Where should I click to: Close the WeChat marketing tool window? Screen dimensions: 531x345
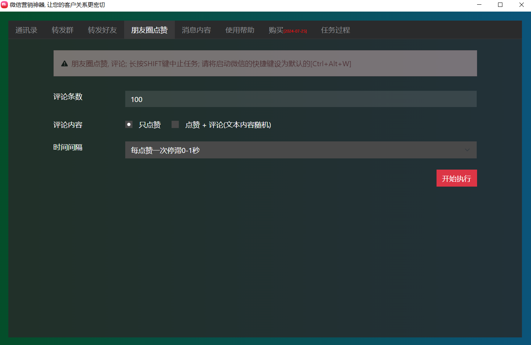(x=521, y=5)
